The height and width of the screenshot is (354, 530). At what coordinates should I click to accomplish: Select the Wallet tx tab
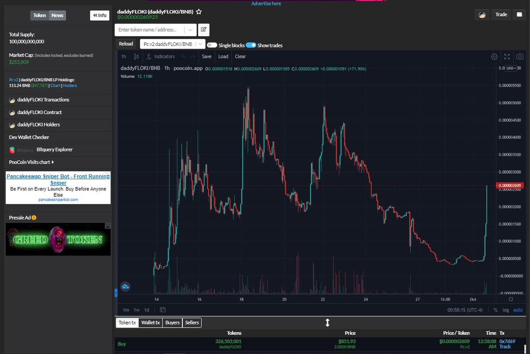(151, 323)
